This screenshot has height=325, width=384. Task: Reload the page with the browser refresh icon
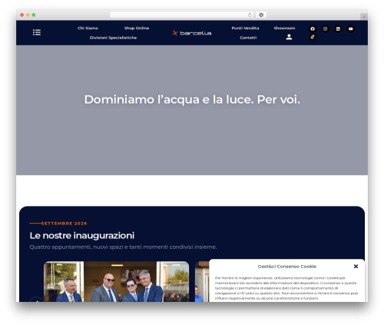tap(250, 15)
